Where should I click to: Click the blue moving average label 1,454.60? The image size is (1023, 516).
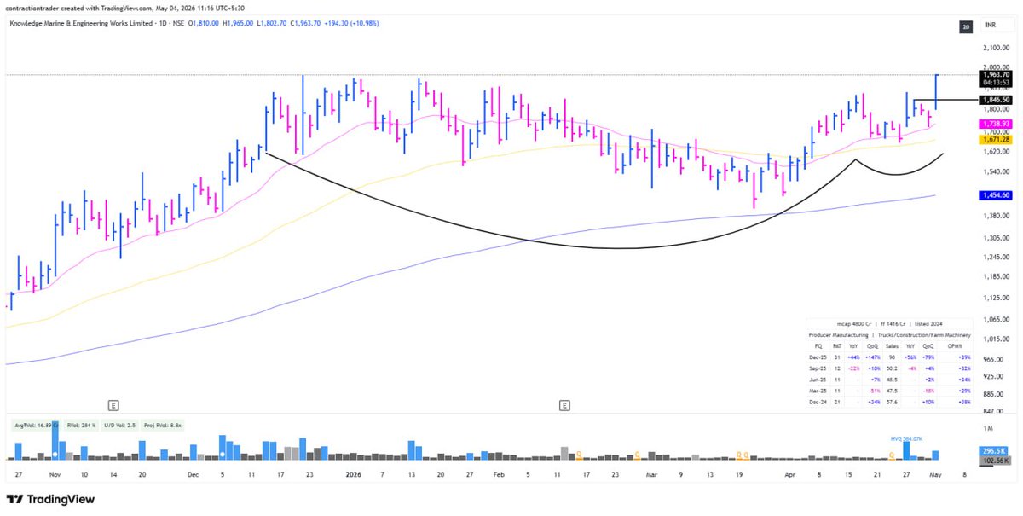(x=997, y=195)
